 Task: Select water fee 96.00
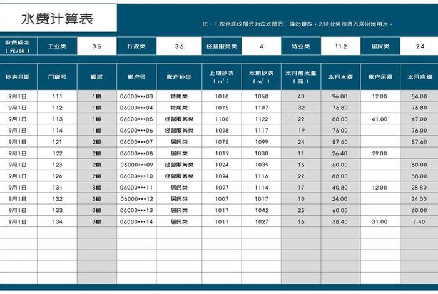341,96
